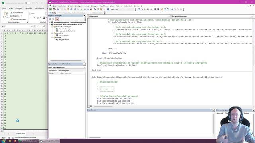Switch to Einfügen ribbon tab in Excel
Image resolution: width=255 pixels, height=143 pixels.
tap(19, 8)
